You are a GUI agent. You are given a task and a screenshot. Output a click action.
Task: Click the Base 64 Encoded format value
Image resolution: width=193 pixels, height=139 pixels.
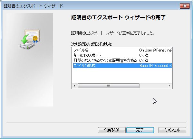click(x=156, y=66)
